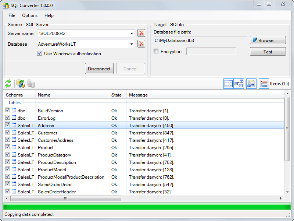Viewport: 294px width, 221px height.
Task: Click the SQL Converter app icon in title bar
Action: click(6, 6)
